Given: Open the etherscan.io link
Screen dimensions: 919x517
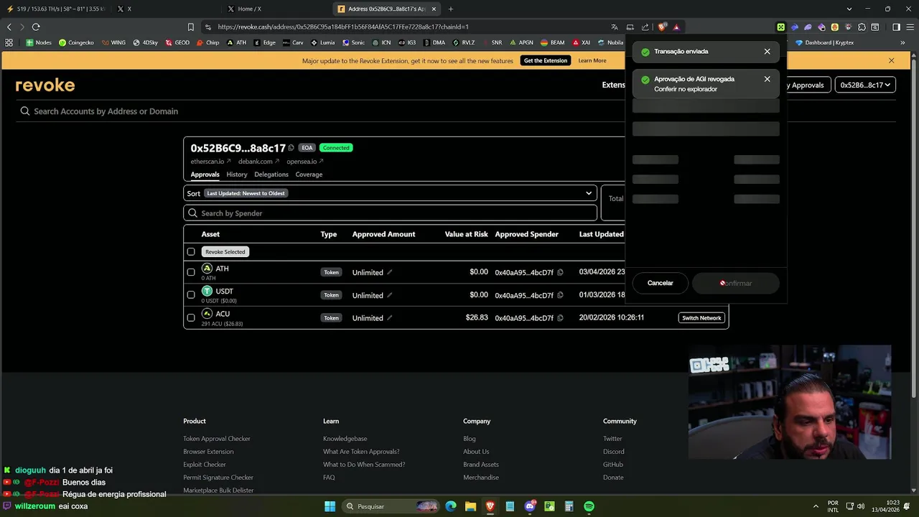Looking at the screenshot, I should (210, 162).
